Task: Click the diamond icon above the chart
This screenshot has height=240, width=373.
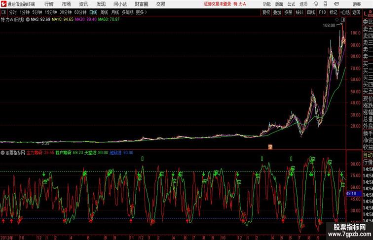Action: click(x=337, y=20)
